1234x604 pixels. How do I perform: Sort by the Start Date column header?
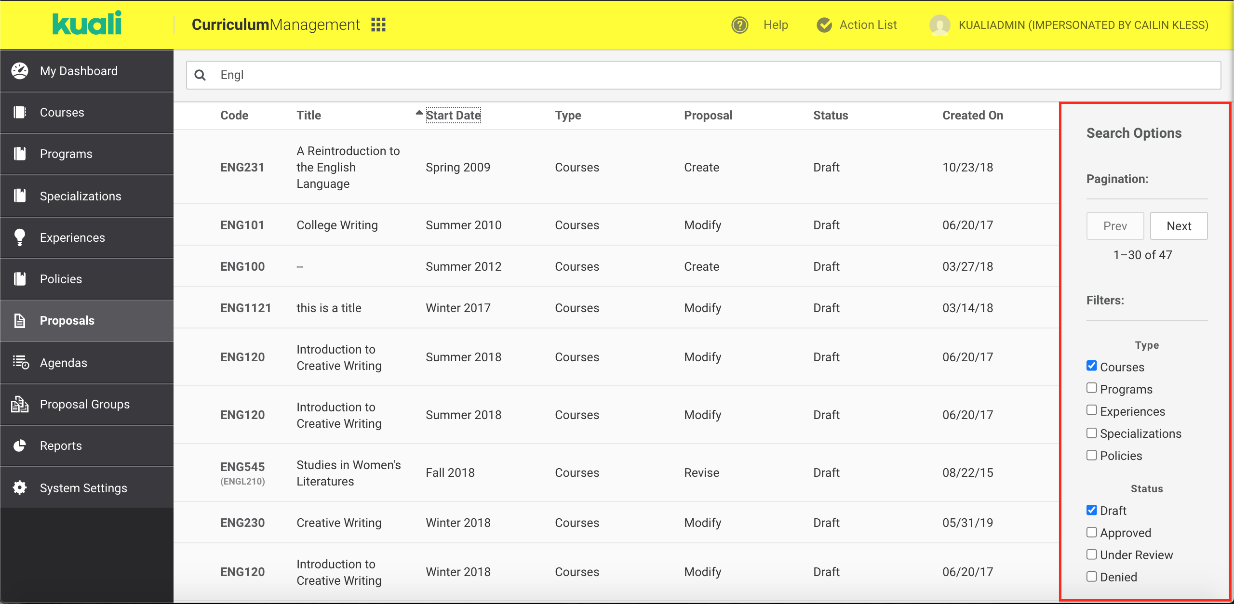pyautogui.click(x=453, y=115)
